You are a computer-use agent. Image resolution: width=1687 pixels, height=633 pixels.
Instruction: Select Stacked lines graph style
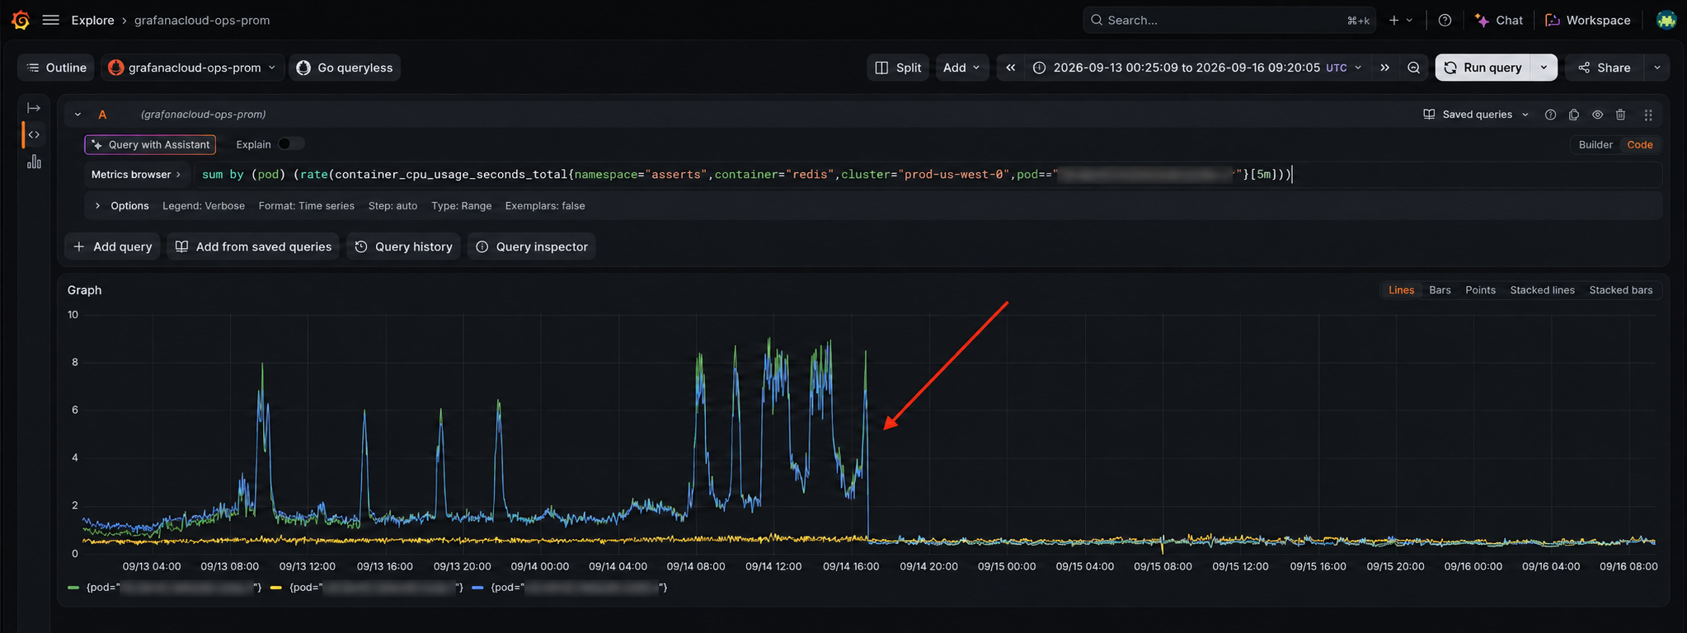(x=1542, y=290)
